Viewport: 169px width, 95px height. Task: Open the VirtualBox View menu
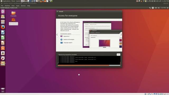click(13, 6)
